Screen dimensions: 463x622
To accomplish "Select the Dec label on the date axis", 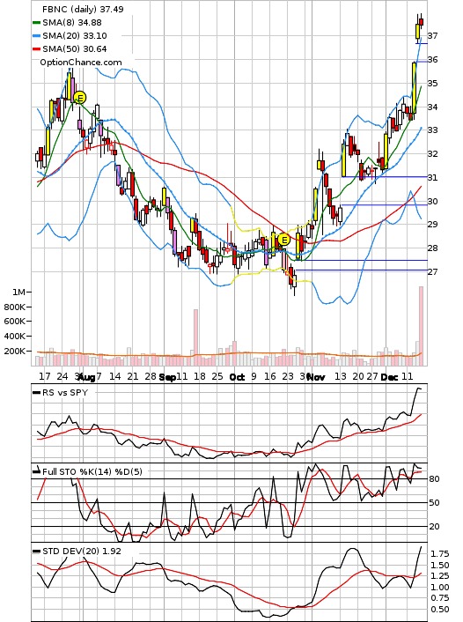I will (x=389, y=377).
